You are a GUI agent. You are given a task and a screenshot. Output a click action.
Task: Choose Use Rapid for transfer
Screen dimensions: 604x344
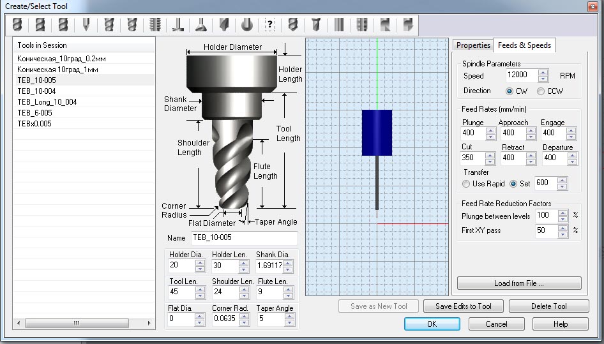pos(467,184)
